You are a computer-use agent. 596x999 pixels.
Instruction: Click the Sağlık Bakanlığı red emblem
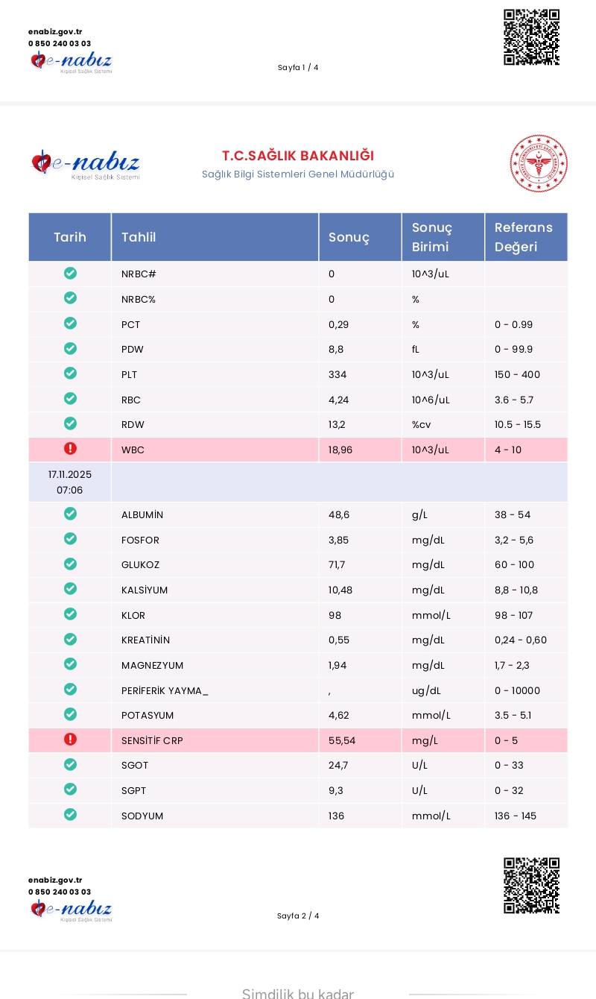[539, 163]
